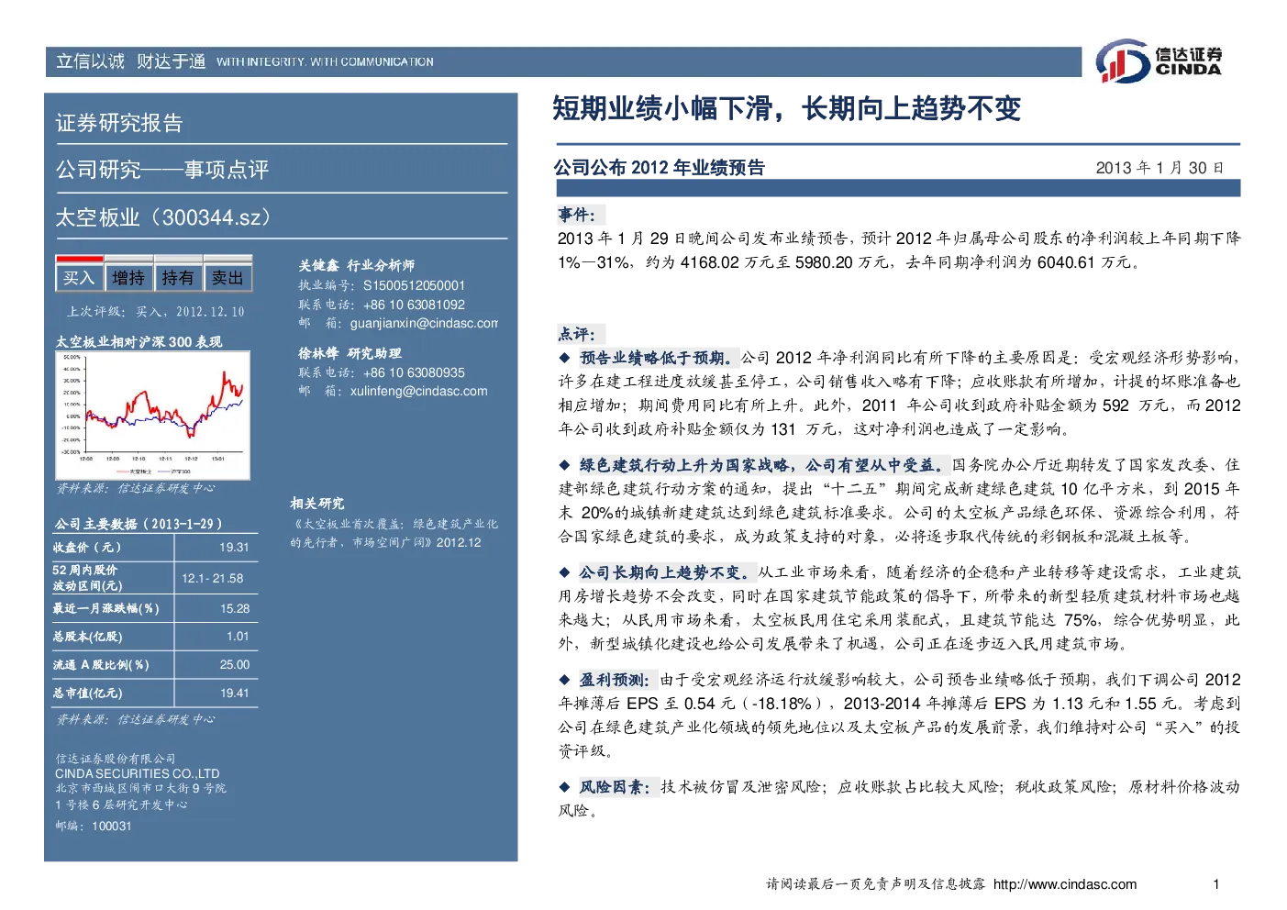Click 公司研究——事项点评 in sidebar
The width and height of the screenshot is (1287, 910).
(x=162, y=170)
